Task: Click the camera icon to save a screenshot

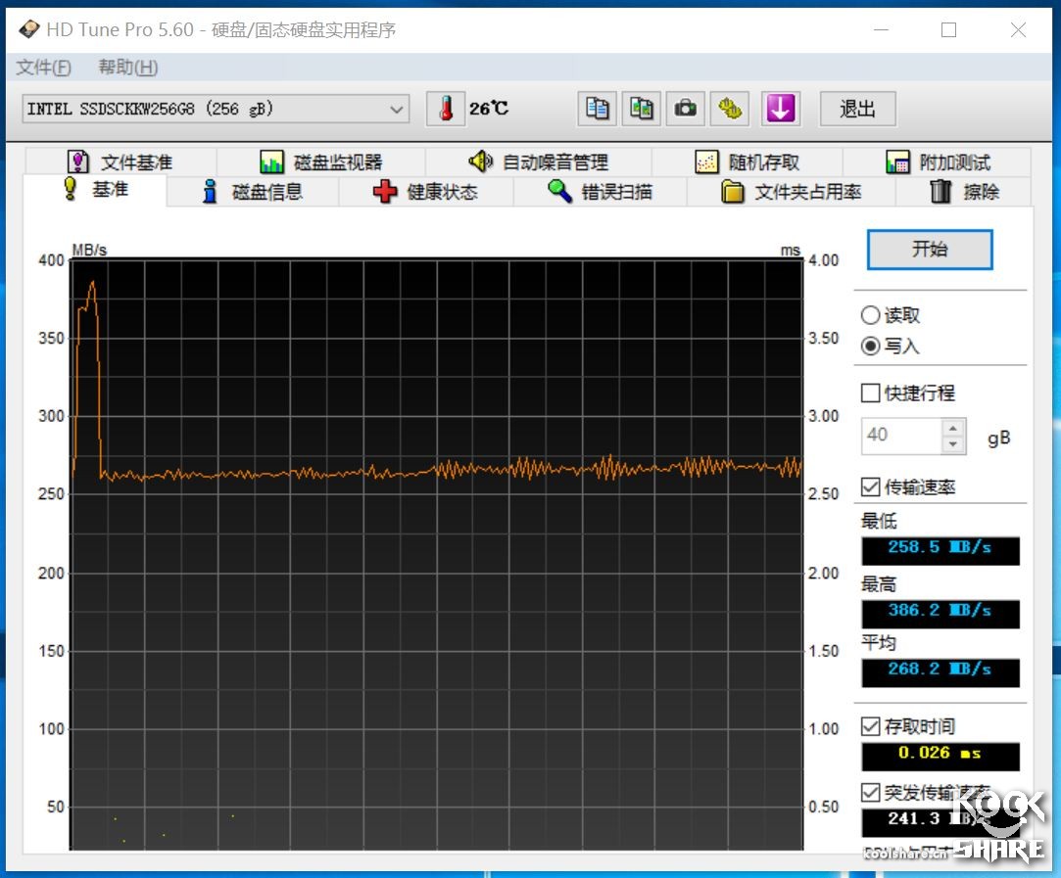Action: click(685, 109)
